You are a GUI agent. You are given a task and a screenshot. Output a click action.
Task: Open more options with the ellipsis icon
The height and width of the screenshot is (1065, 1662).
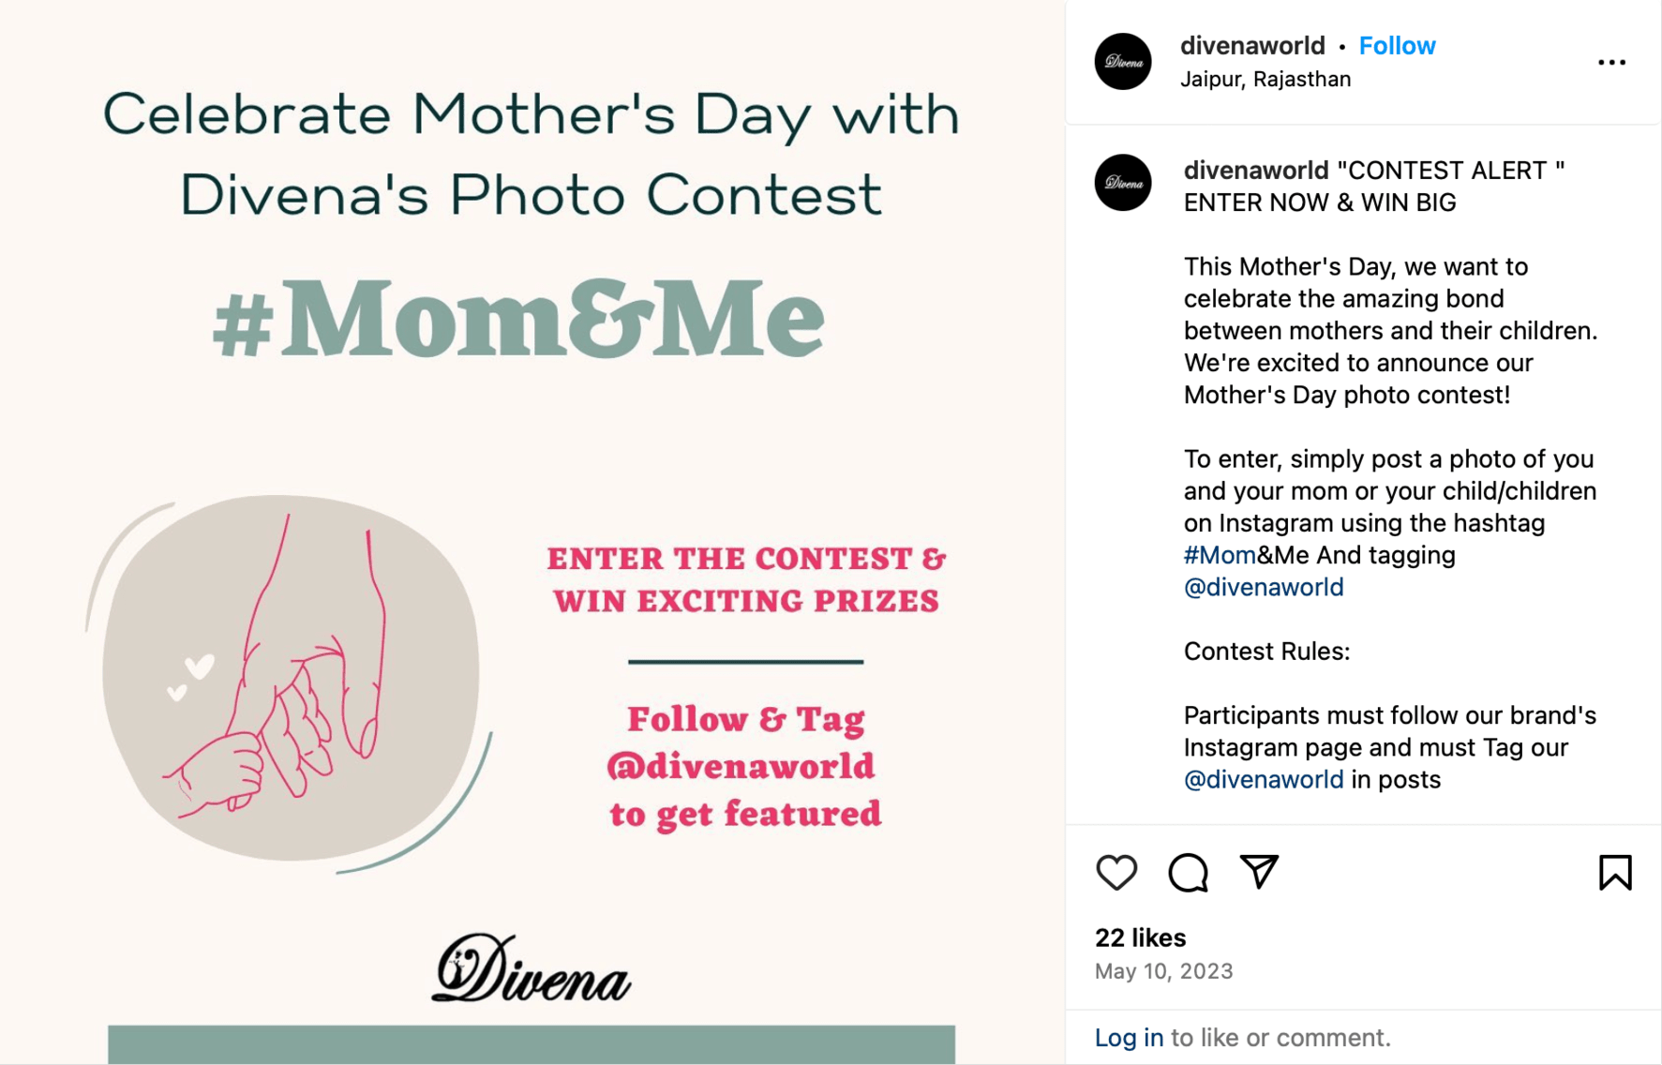(x=1611, y=62)
